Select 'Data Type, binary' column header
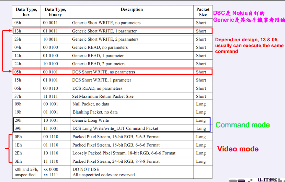285x182 pixels. tap(55, 12)
